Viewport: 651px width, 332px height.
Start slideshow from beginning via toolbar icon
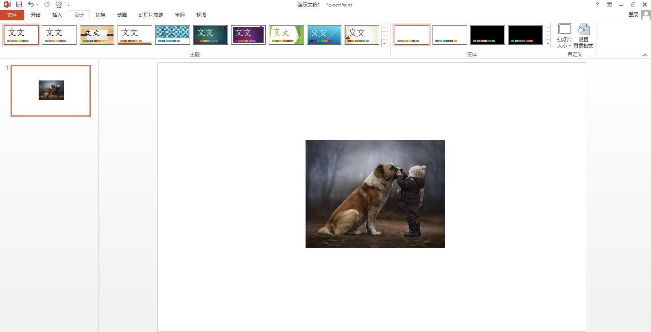(x=59, y=4)
